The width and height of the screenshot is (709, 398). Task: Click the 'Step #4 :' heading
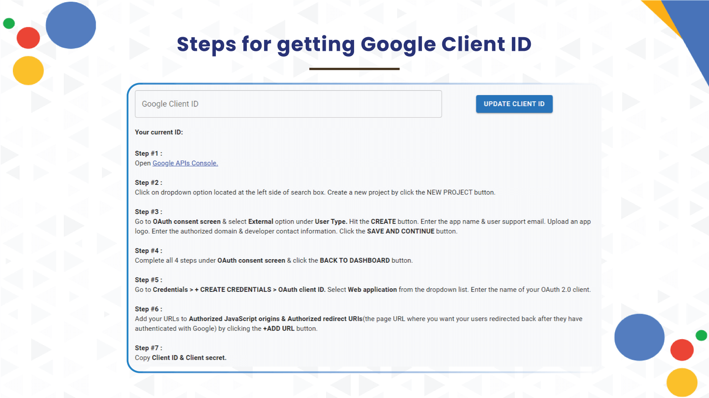point(148,251)
